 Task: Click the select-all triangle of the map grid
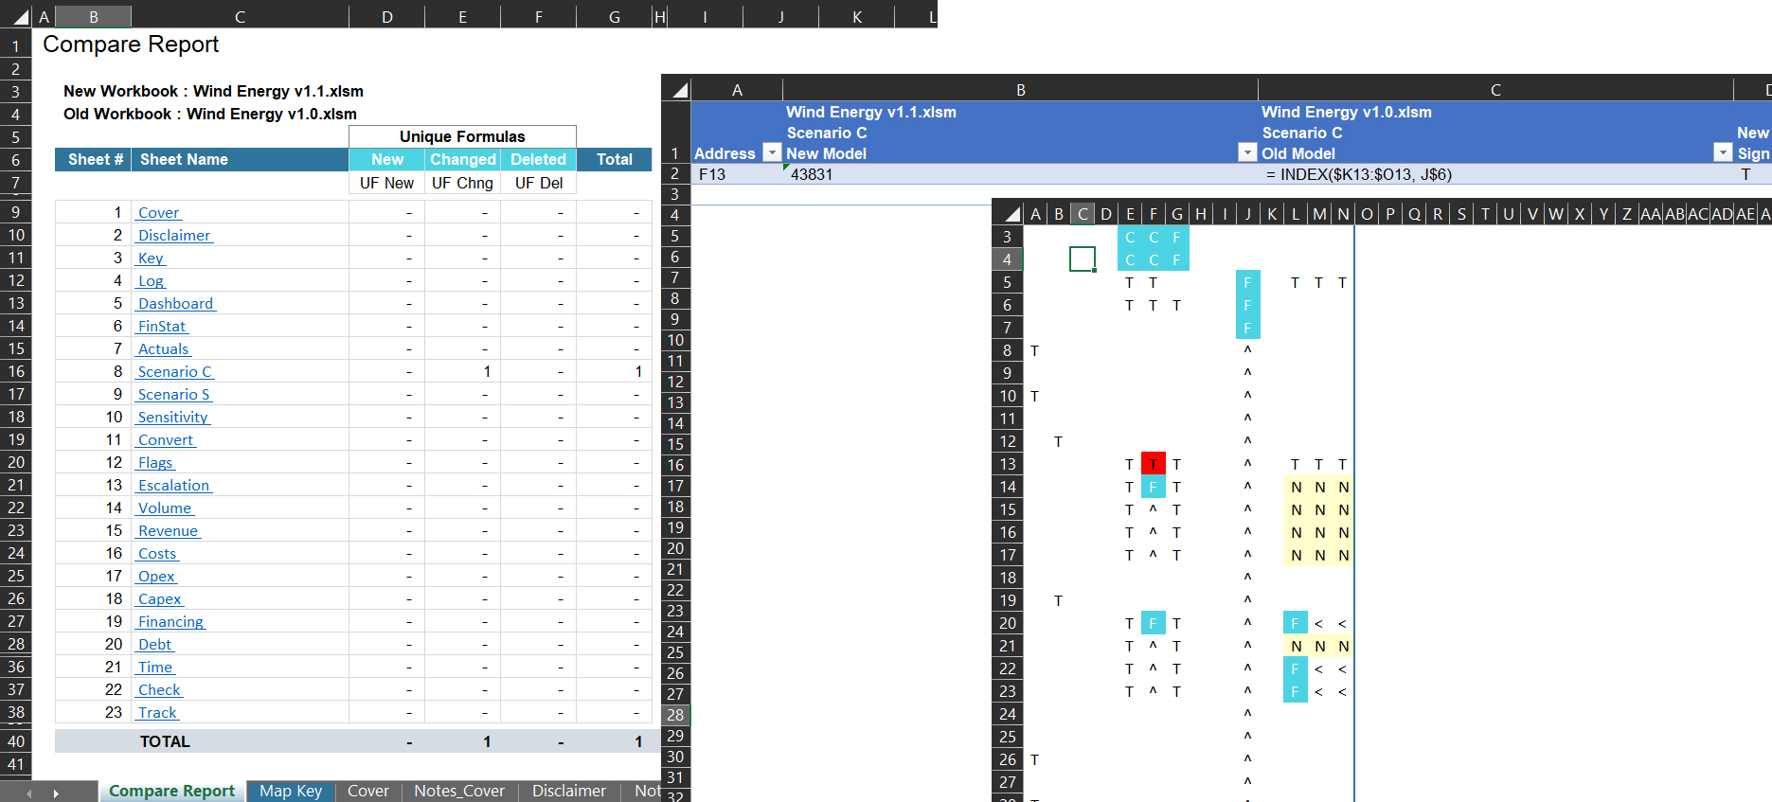[1011, 214]
